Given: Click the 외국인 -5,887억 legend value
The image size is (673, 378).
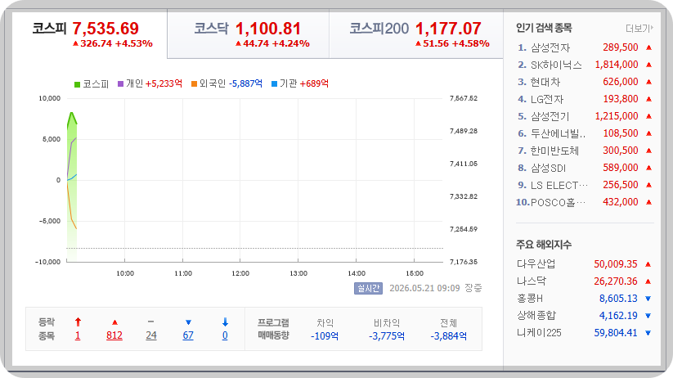Looking at the screenshot, I should (245, 83).
